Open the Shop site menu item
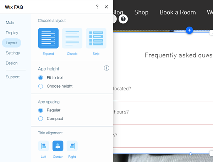This screenshot has height=162, width=213. (141, 12)
